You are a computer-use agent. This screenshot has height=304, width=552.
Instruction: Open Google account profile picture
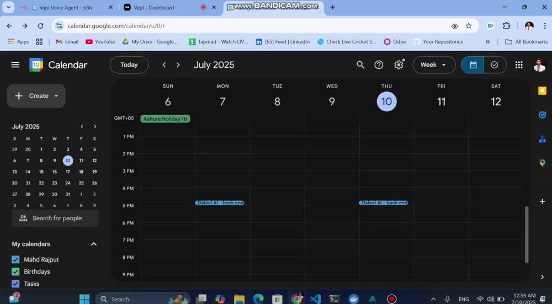tap(539, 64)
